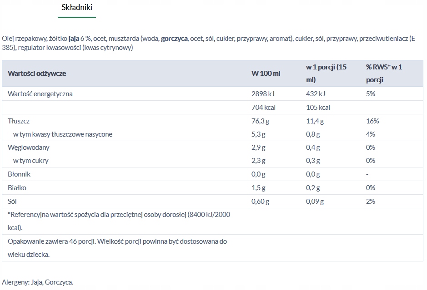
Task: Open the Składniki tab
Action: pyautogui.click(x=76, y=8)
